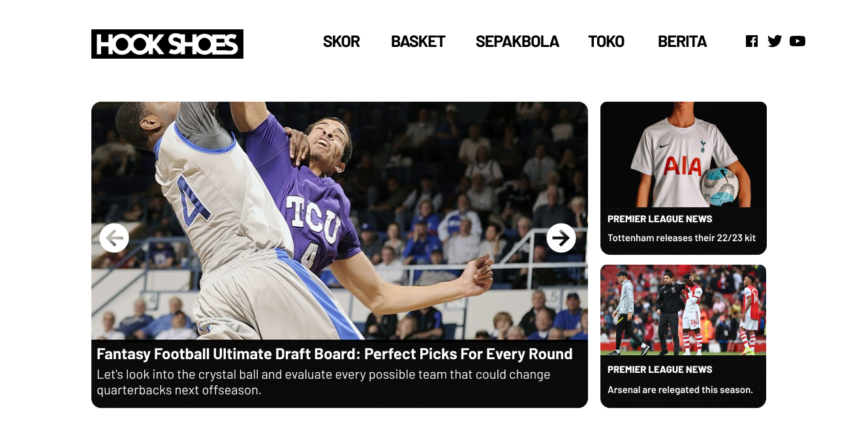Click the Arsenal match photo thumbnail
This screenshot has height=425, width=851.
[683, 310]
